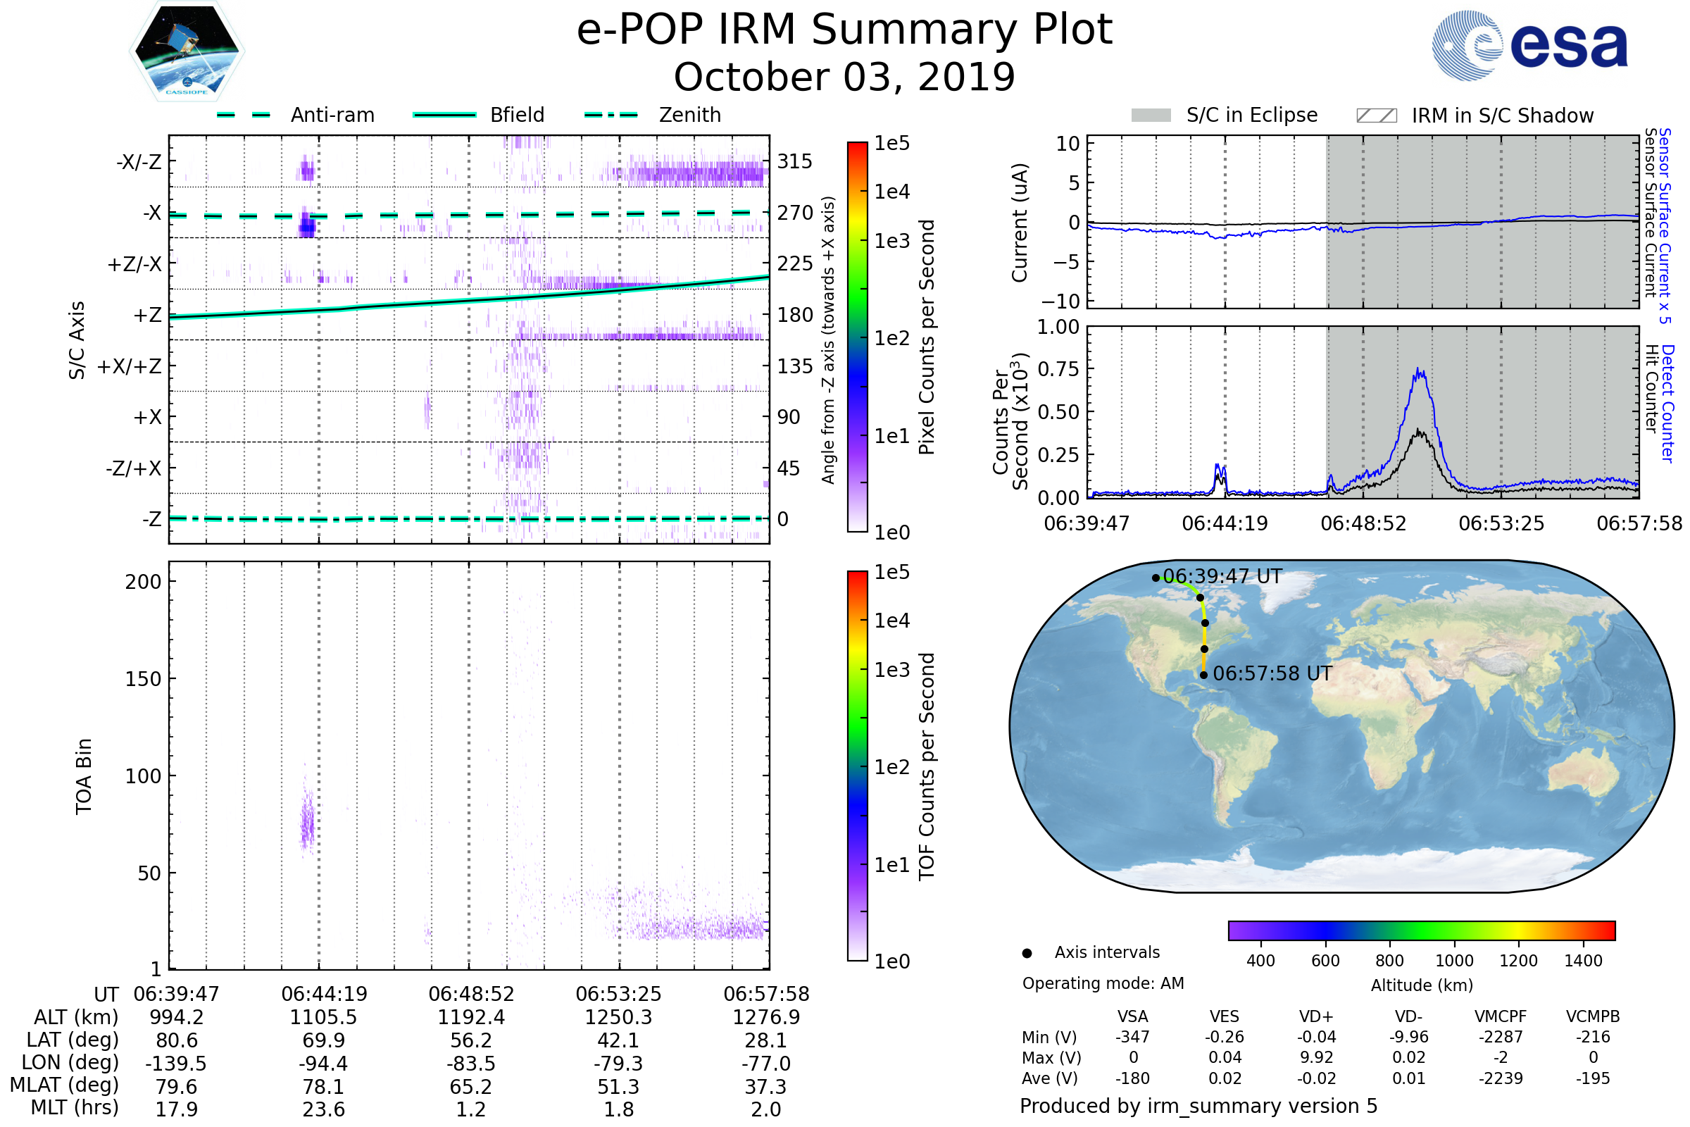Click the 'Sensor Surface Current x 5' blue label

coord(1665,226)
